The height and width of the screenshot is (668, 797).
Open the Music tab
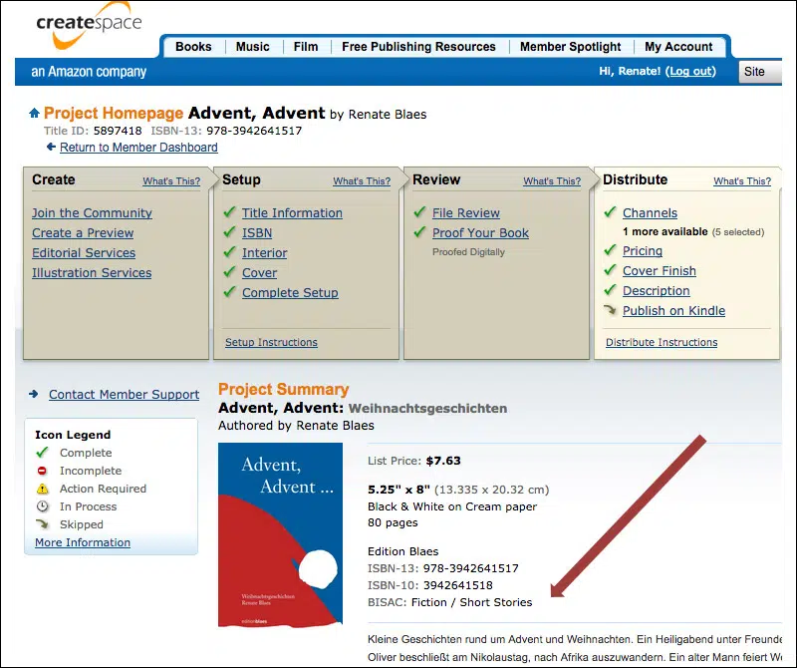coord(253,47)
